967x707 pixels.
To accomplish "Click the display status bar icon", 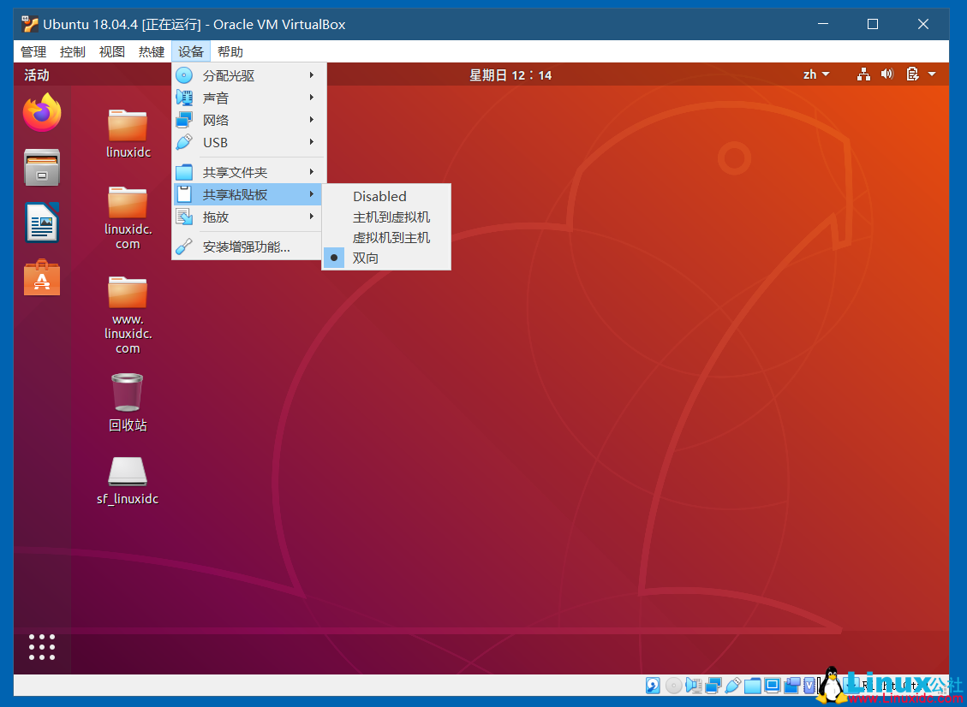I will 773,685.
